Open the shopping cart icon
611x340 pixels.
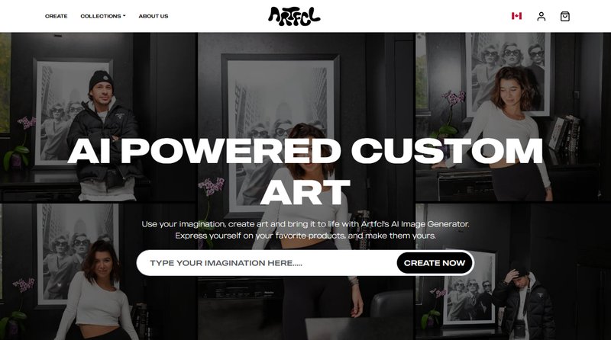click(x=564, y=16)
